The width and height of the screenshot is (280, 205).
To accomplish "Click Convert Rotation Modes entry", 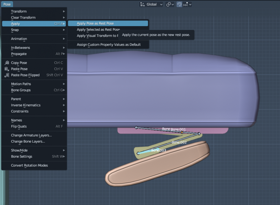I will click(29, 166).
